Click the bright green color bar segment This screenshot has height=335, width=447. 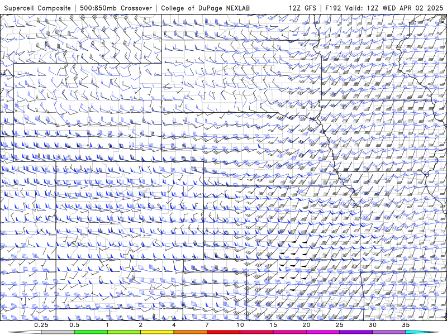point(91,332)
